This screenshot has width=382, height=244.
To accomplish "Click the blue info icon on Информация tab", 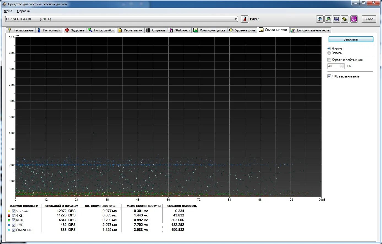I will point(39,30).
